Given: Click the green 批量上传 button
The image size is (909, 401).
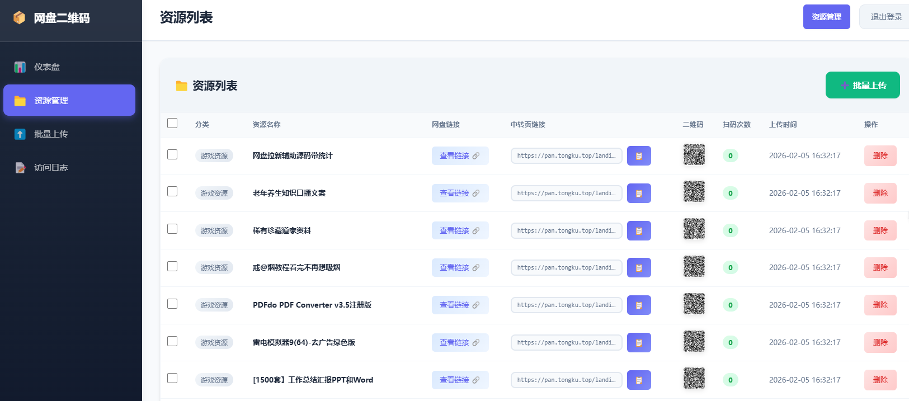Looking at the screenshot, I should click(863, 85).
